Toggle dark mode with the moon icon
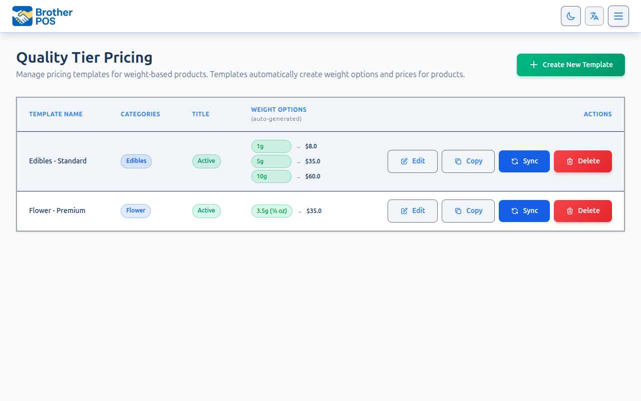Image resolution: width=641 pixels, height=401 pixels. 570,16
